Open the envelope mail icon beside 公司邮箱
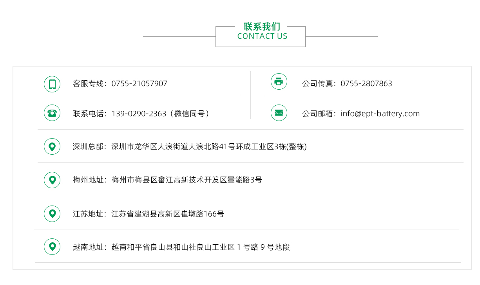The height and width of the screenshot is (285, 480). click(279, 113)
